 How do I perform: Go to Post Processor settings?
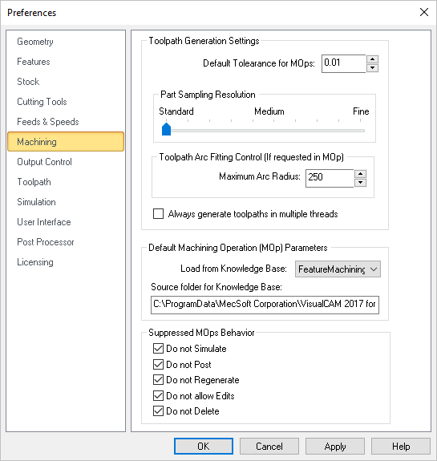[x=46, y=242]
